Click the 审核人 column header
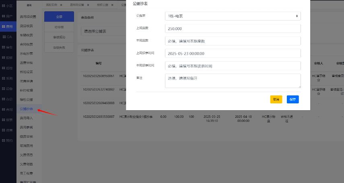The height and width of the screenshot is (183, 344). [x=318, y=63]
